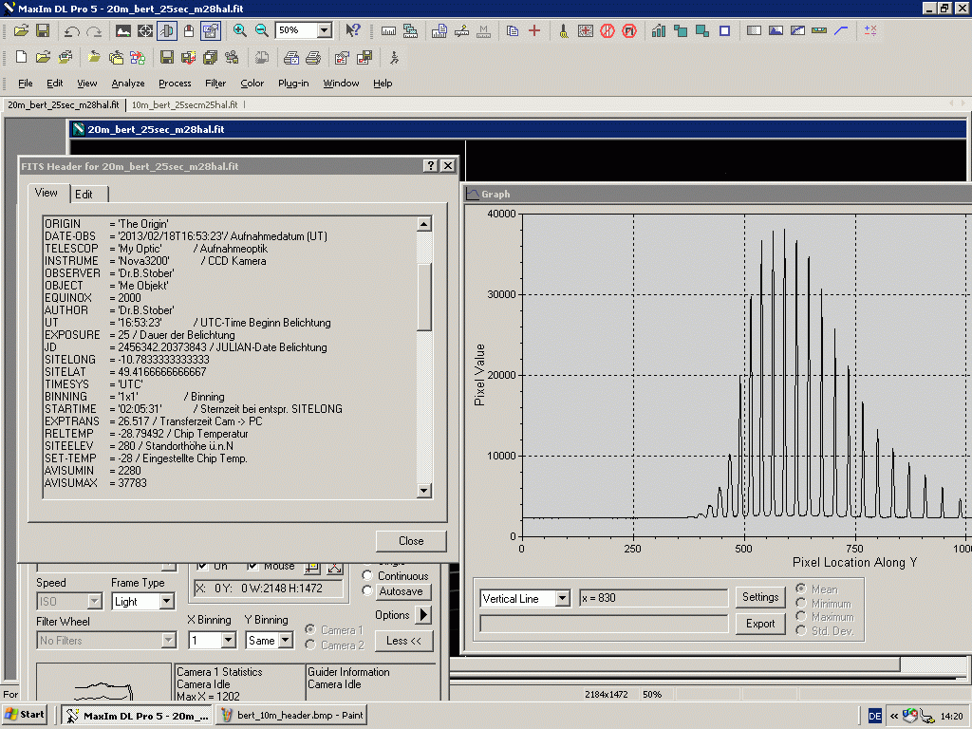
Task: Click the red crosshair toolbar icon
Action: [x=534, y=29]
